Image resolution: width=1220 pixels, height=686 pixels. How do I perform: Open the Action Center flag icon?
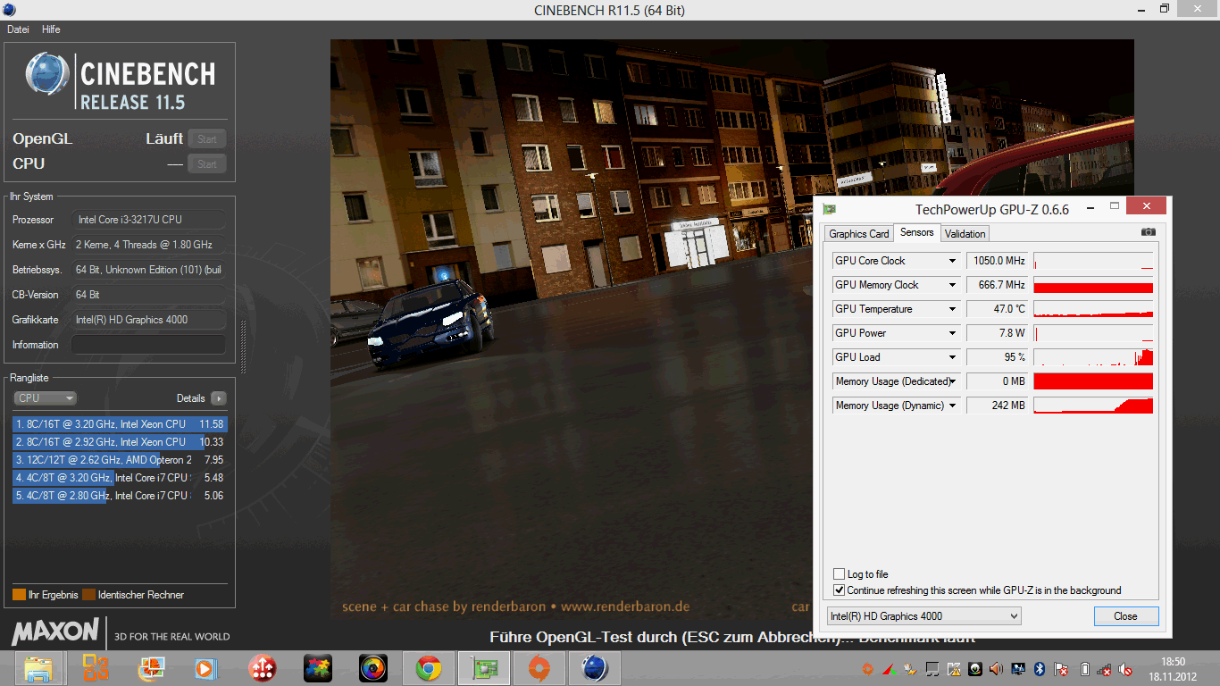click(x=1061, y=669)
